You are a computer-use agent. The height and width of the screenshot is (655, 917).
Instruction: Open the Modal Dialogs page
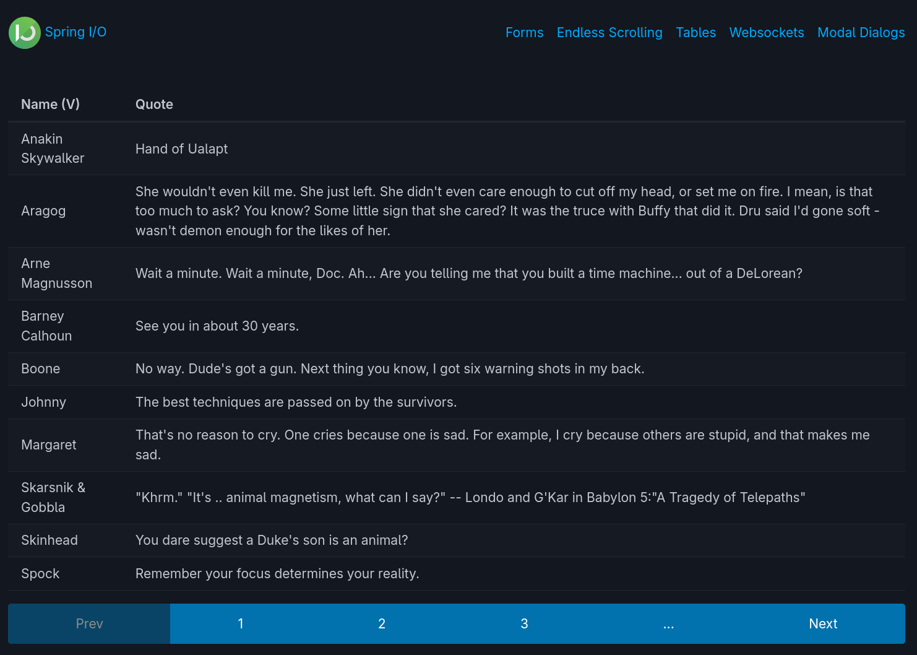point(861,33)
